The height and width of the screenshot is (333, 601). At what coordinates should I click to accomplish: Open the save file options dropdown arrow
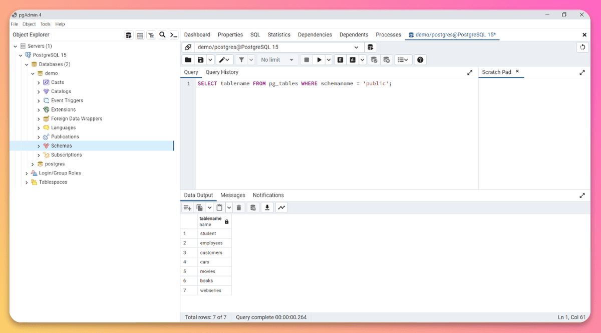tap(210, 60)
